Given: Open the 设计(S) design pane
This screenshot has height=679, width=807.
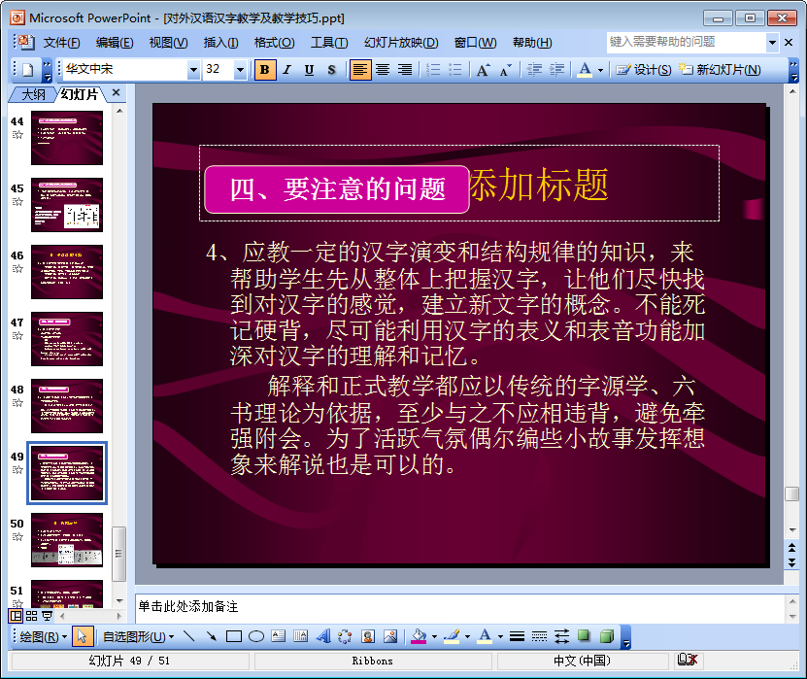Looking at the screenshot, I should coord(643,70).
